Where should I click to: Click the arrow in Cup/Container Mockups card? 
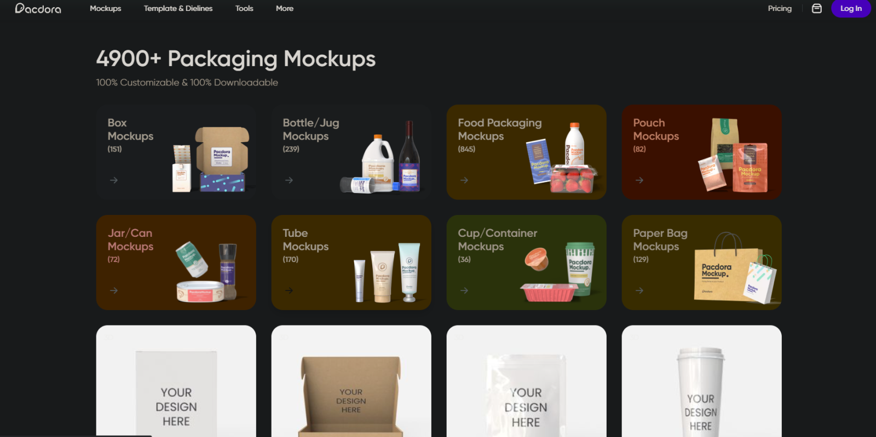(x=464, y=290)
